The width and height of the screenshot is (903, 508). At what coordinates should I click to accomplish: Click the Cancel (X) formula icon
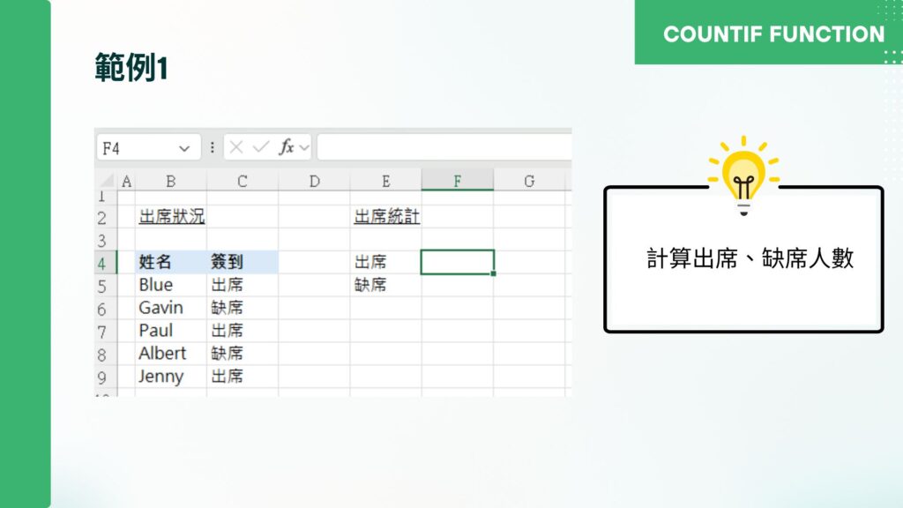[x=236, y=147]
